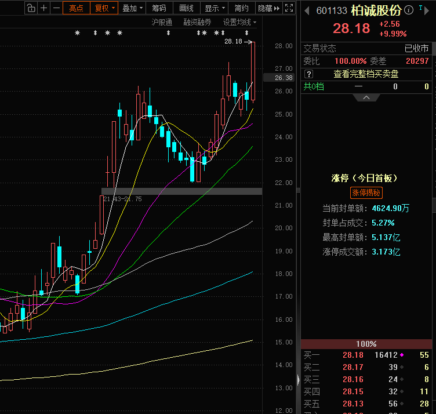
Task: Switch to 简约 simple mode
Action: pos(241,8)
